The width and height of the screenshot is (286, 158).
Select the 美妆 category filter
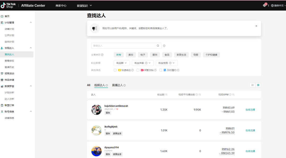coord(131,55)
